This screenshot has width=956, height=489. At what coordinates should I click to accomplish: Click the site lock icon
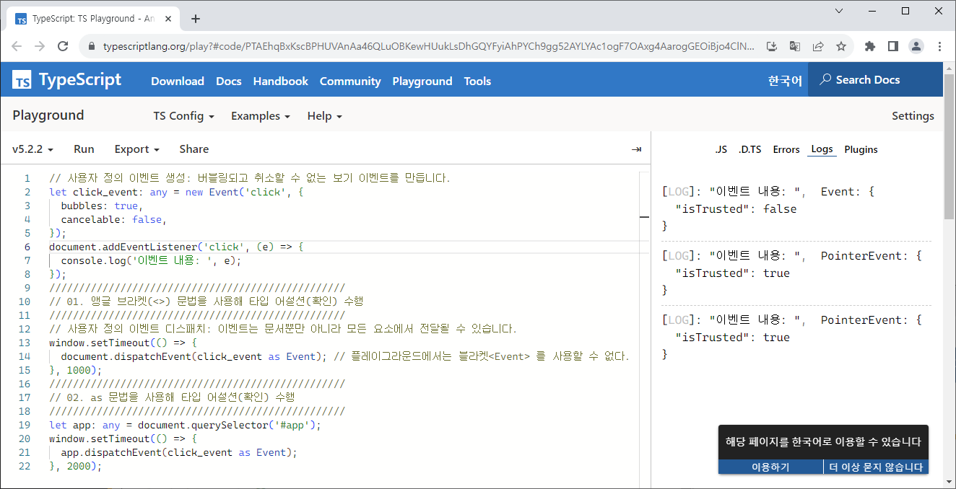point(91,46)
